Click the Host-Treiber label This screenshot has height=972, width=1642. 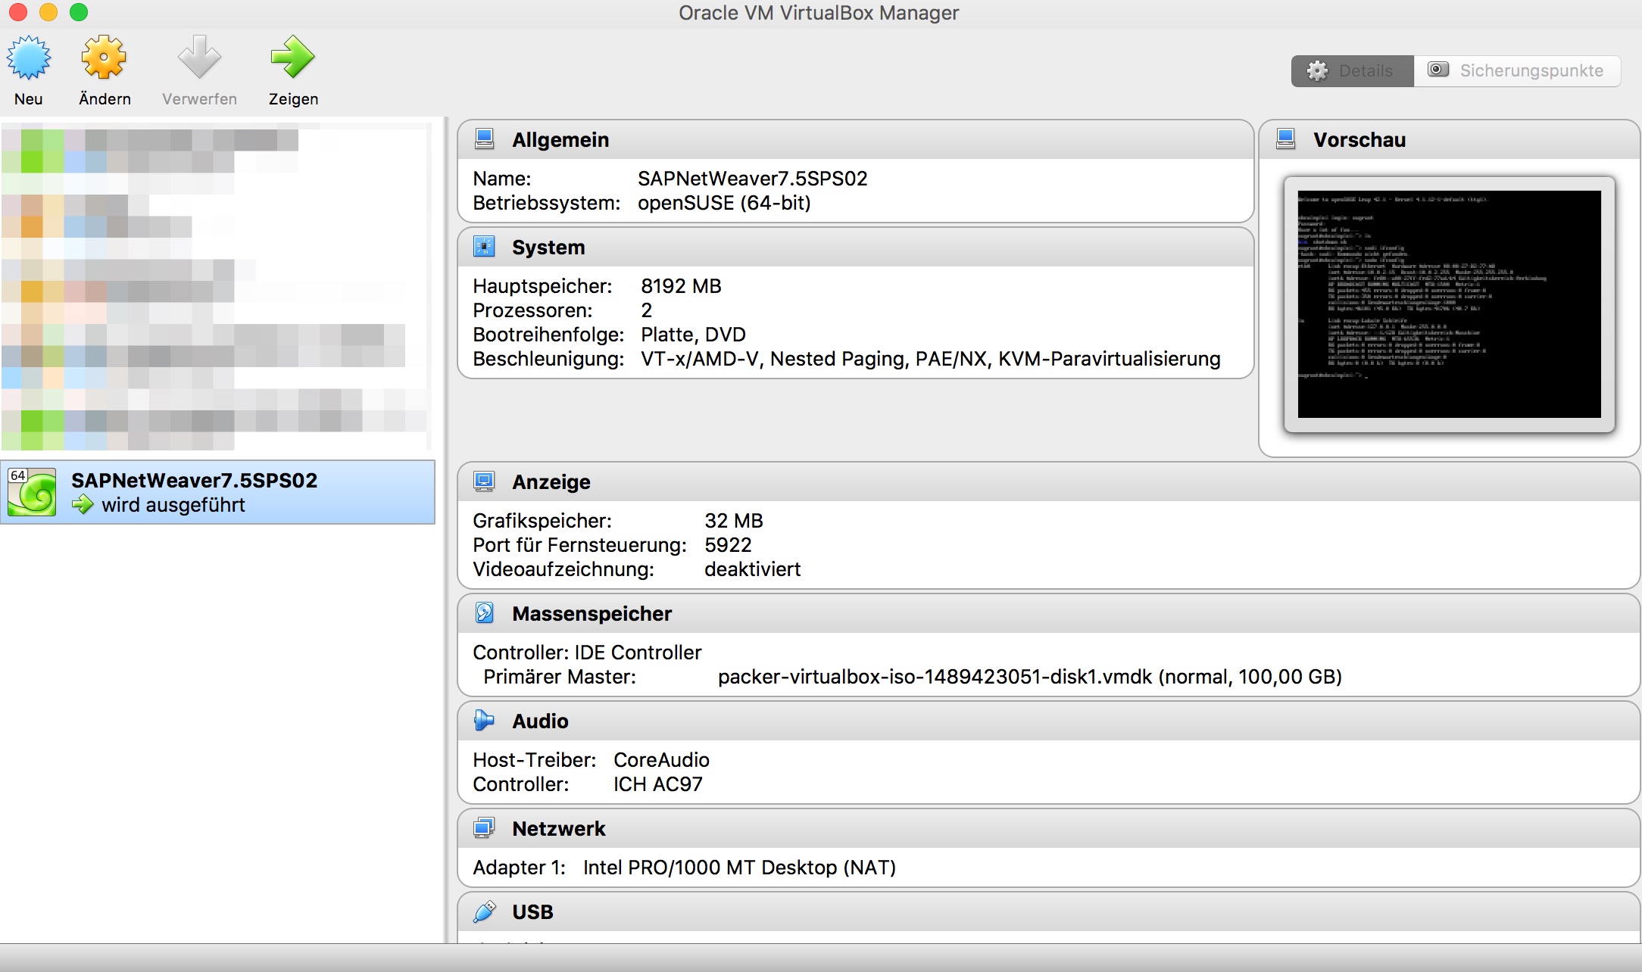[x=535, y=760]
